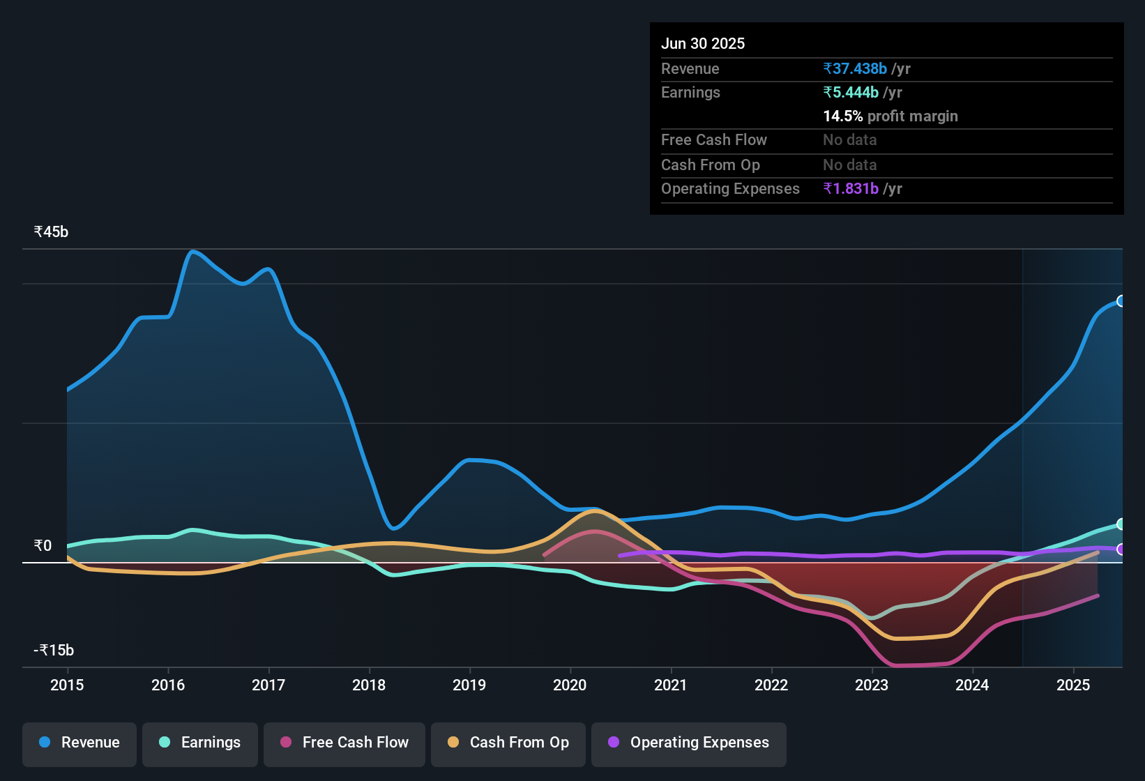Select the Operating Expenses endpoint marker
This screenshot has width=1145, height=781.
coord(1121,550)
